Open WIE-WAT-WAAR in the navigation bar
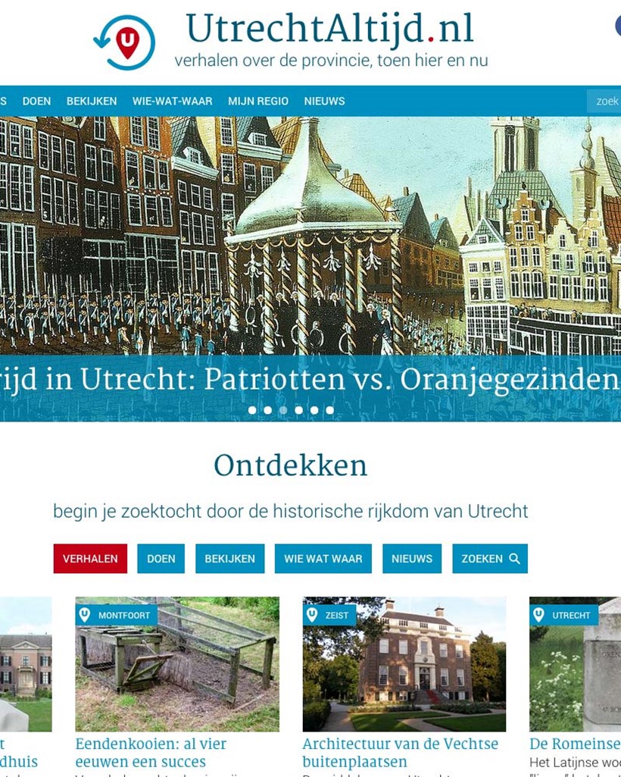The width and height of the screenshot is (621, 777). 173,101
